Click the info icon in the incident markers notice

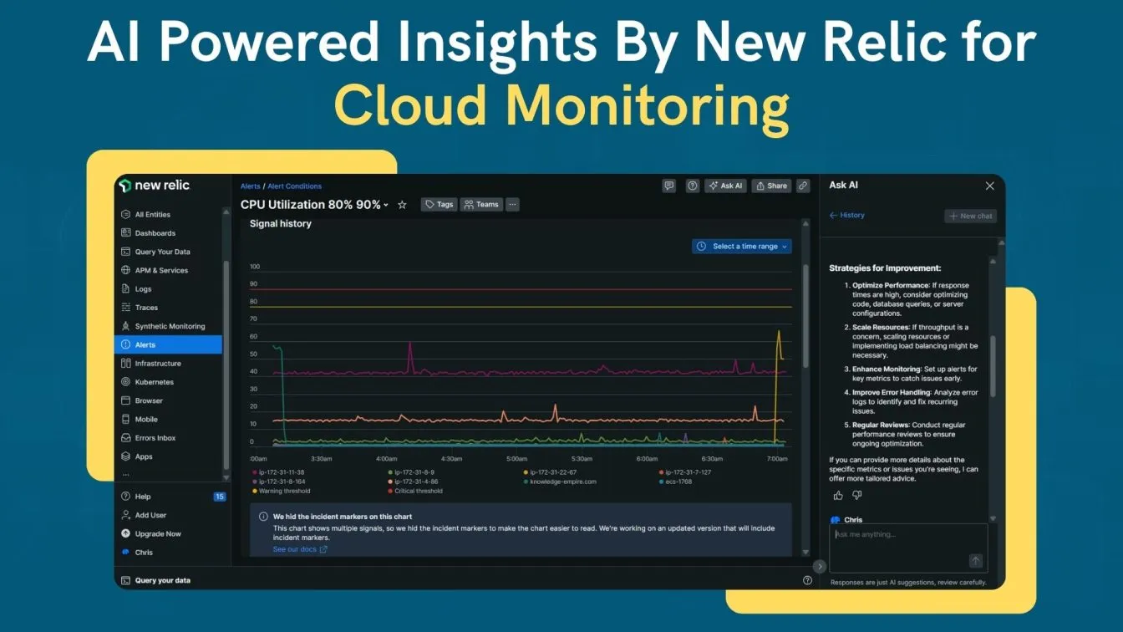pos(263,517)
